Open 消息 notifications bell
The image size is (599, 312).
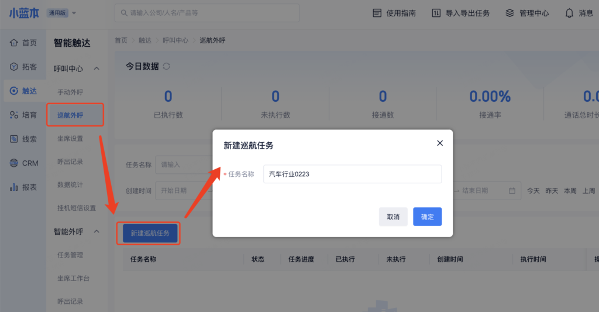(x=569, y=13)
